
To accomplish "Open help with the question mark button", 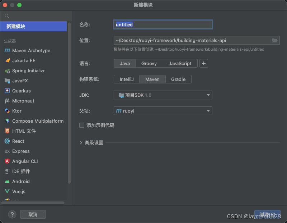I will click(x=12, y=214).
